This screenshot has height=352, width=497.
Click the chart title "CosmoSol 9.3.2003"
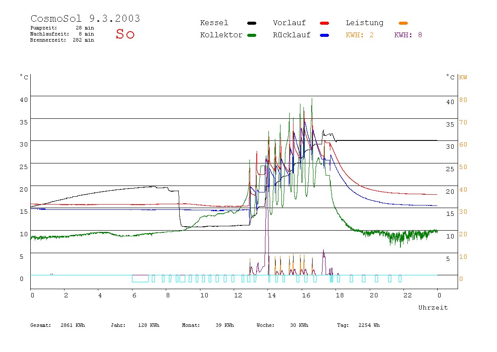click(x=85, y=18)
